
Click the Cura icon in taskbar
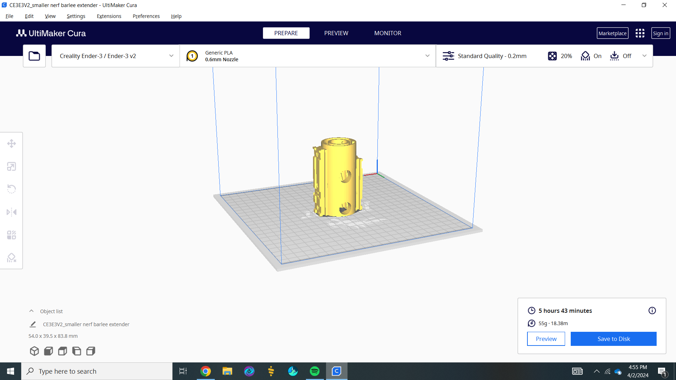(337, 371)
